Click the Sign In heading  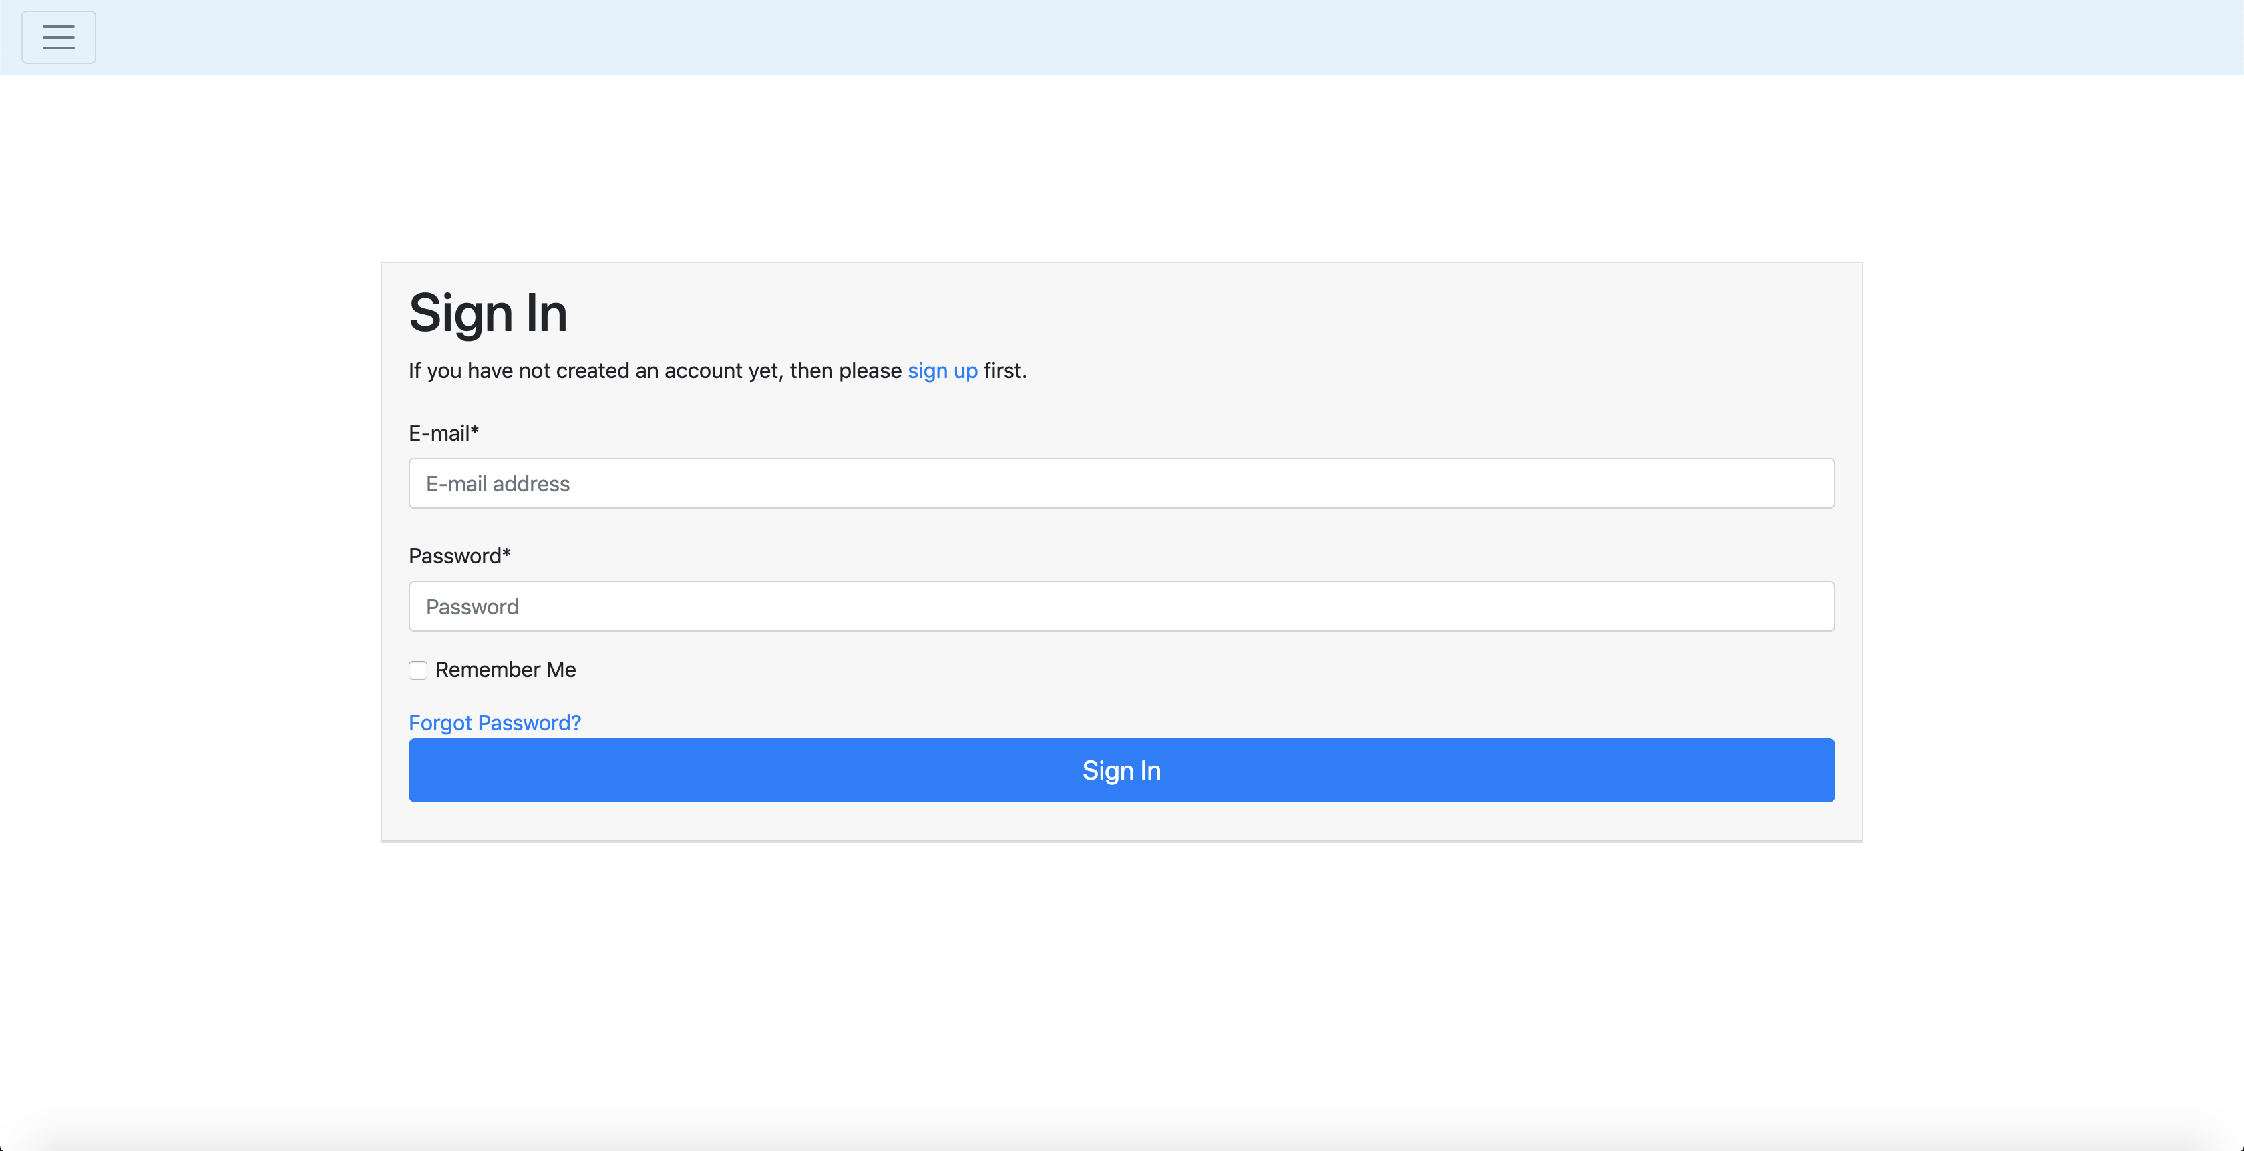click(488, 313)
